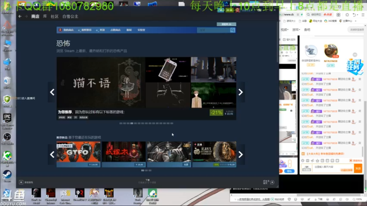Open the 主播任务 sticker badge

click(355, 66)
